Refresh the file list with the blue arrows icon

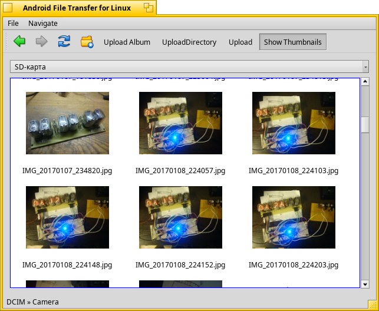[64, 42]
